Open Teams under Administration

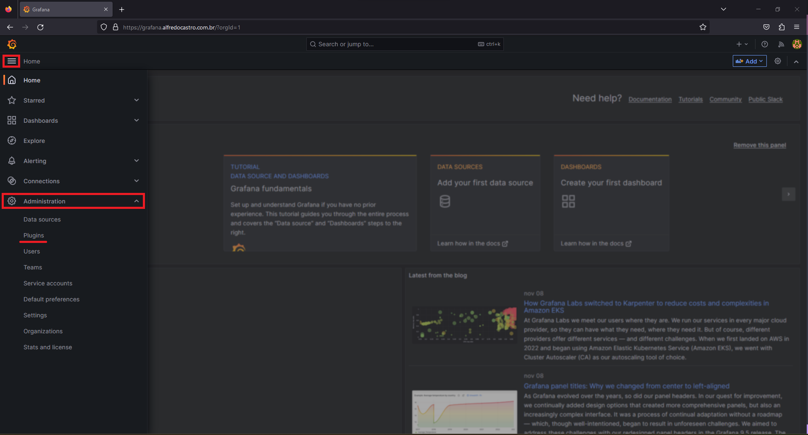pos(33,267)
